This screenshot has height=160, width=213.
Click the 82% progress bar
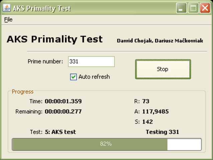106,144
